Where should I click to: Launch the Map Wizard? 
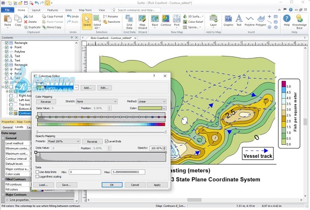[143, 22]
